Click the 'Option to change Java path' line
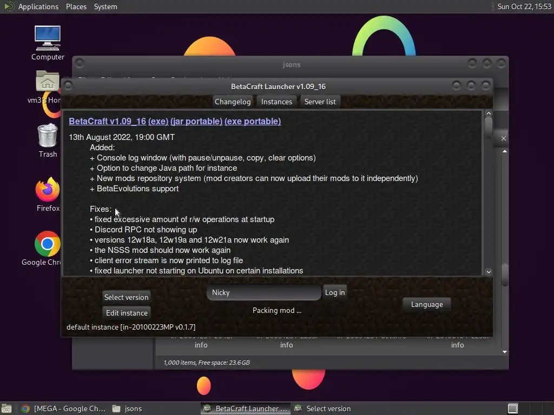The image size is (554, 415). pyautogui.click(x=163, y=169)
